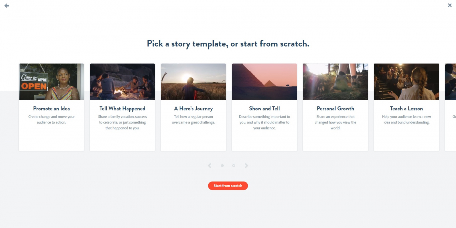Screen dimensions: 456x228
Task: Click the Promote an Idea title
Action: click(51, 108)
